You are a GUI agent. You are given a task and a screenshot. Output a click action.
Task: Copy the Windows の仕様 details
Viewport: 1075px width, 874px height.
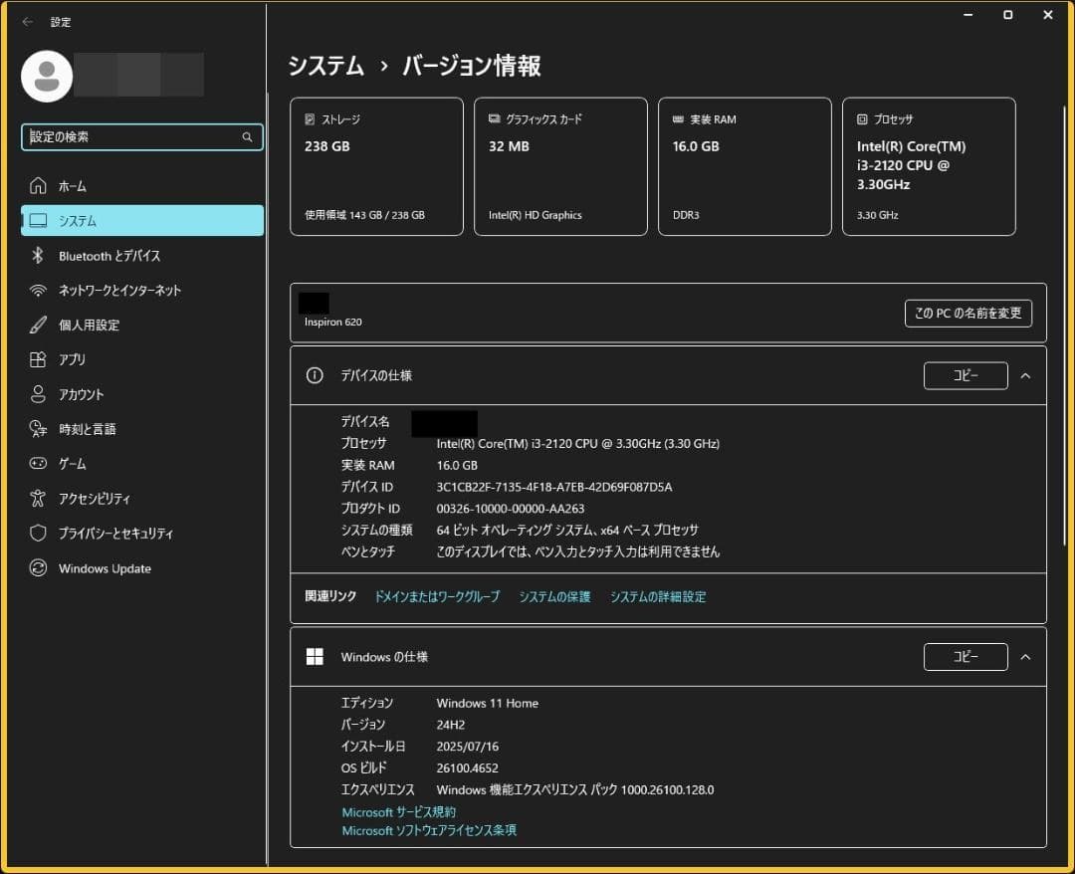coord(966,657)
